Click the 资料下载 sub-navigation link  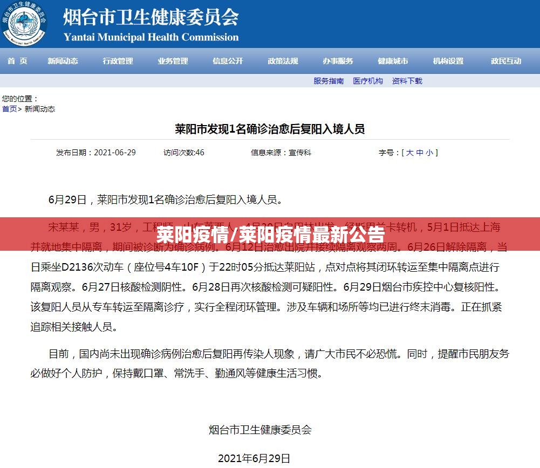coord(407,81)
